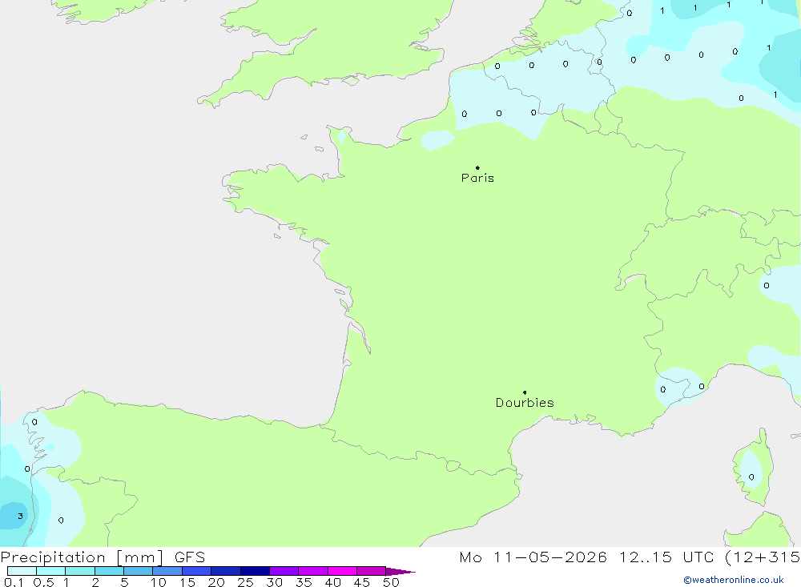Pick the purple 30 legend color swatch

point(284,571)
